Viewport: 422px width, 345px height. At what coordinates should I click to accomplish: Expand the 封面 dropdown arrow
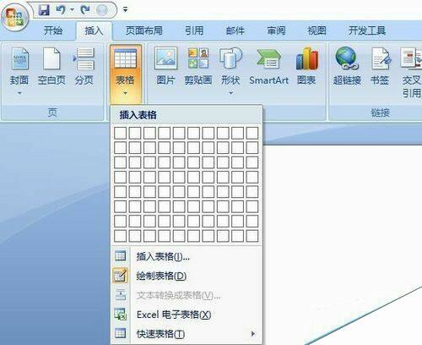point(19,93)
